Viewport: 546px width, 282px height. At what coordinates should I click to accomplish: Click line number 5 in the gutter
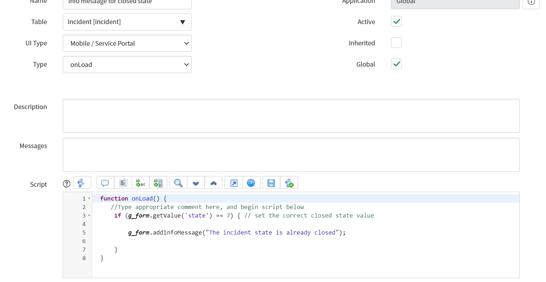coord(84,232)
